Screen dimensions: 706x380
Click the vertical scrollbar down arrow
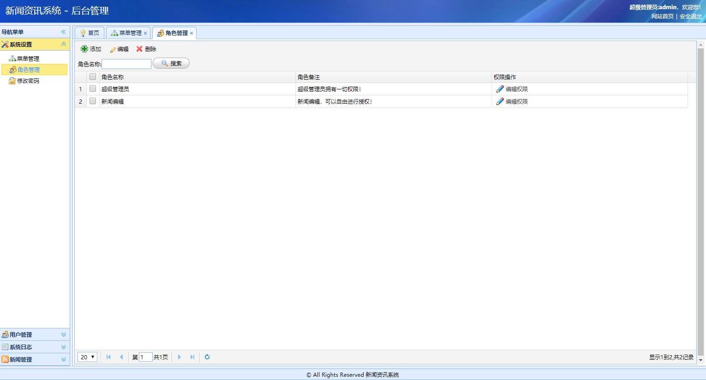(x=700, y=360)
